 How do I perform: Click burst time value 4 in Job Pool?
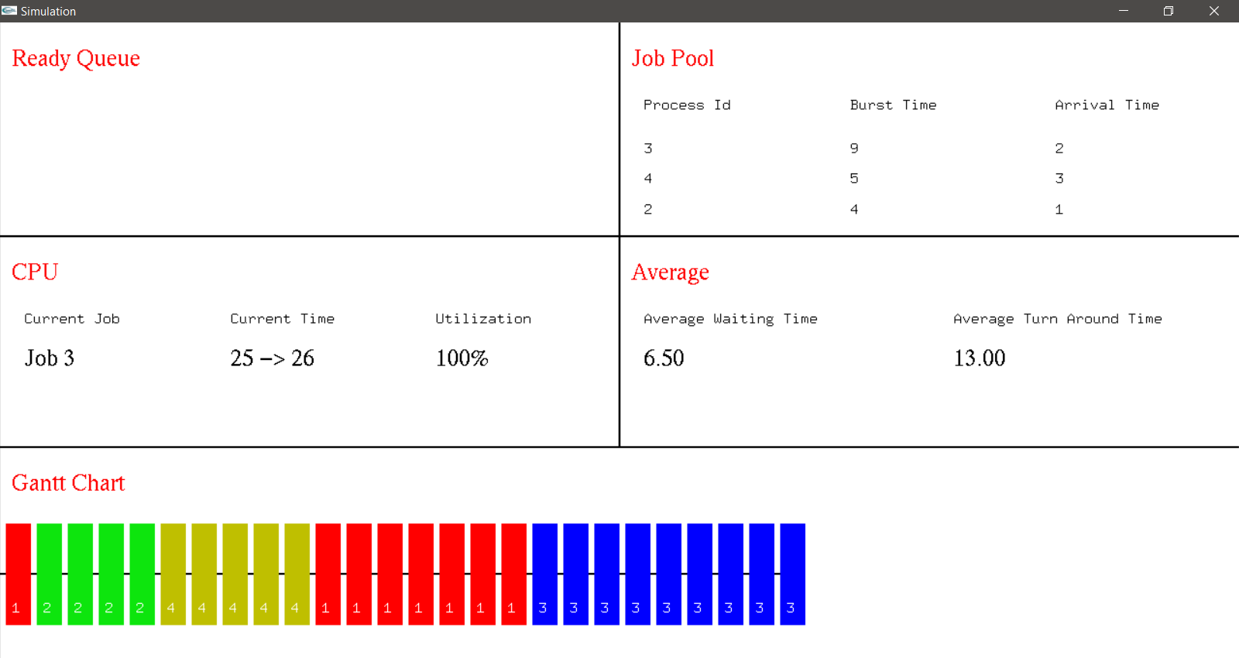pyautogui.click(x=854, y=209)
